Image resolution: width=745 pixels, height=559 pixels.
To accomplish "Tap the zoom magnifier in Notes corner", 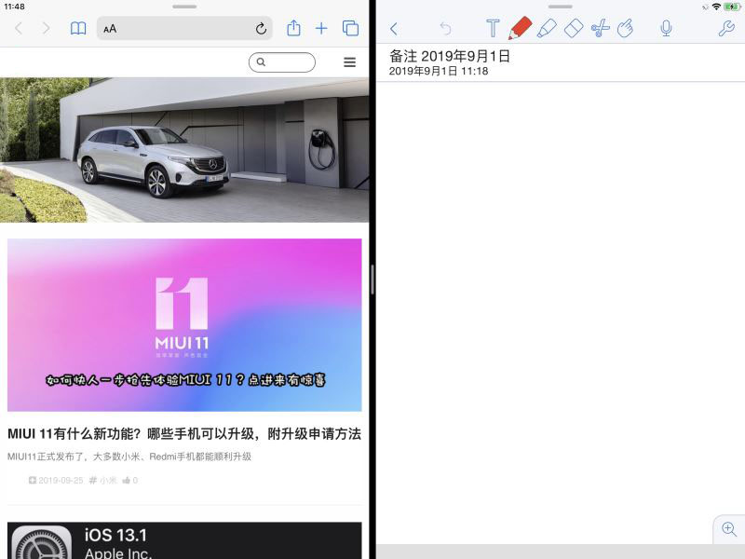I will [728, 529].
